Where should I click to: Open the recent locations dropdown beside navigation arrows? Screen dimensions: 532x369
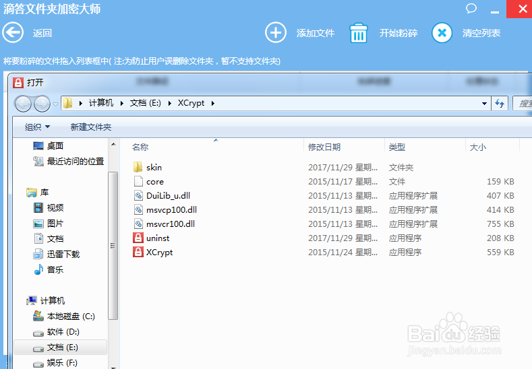coord(56,104)
